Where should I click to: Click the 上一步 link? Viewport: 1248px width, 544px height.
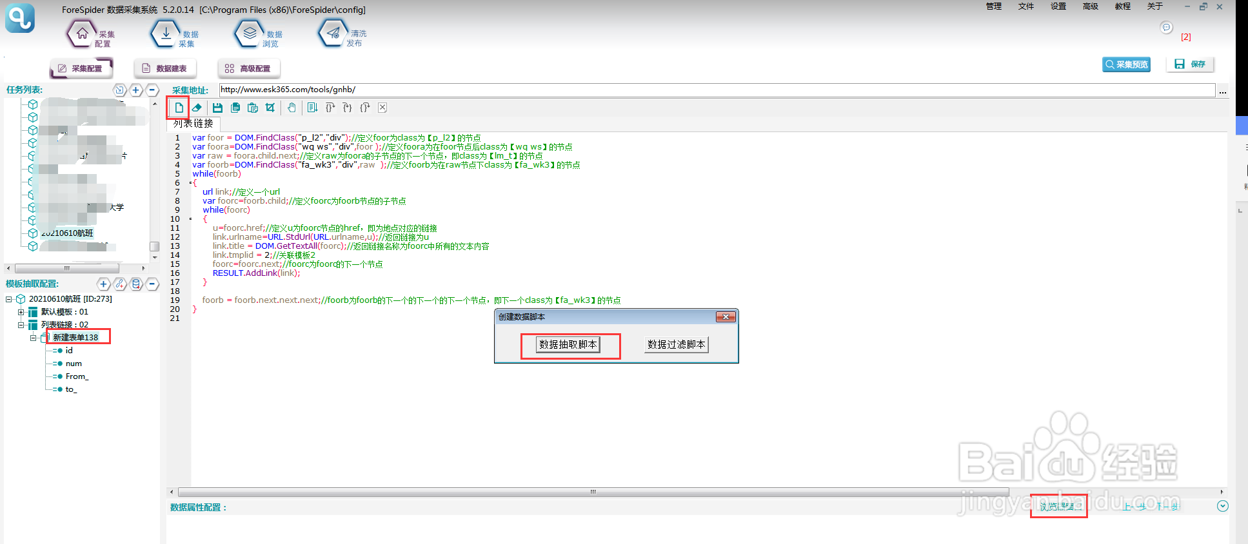point(1134,507)
